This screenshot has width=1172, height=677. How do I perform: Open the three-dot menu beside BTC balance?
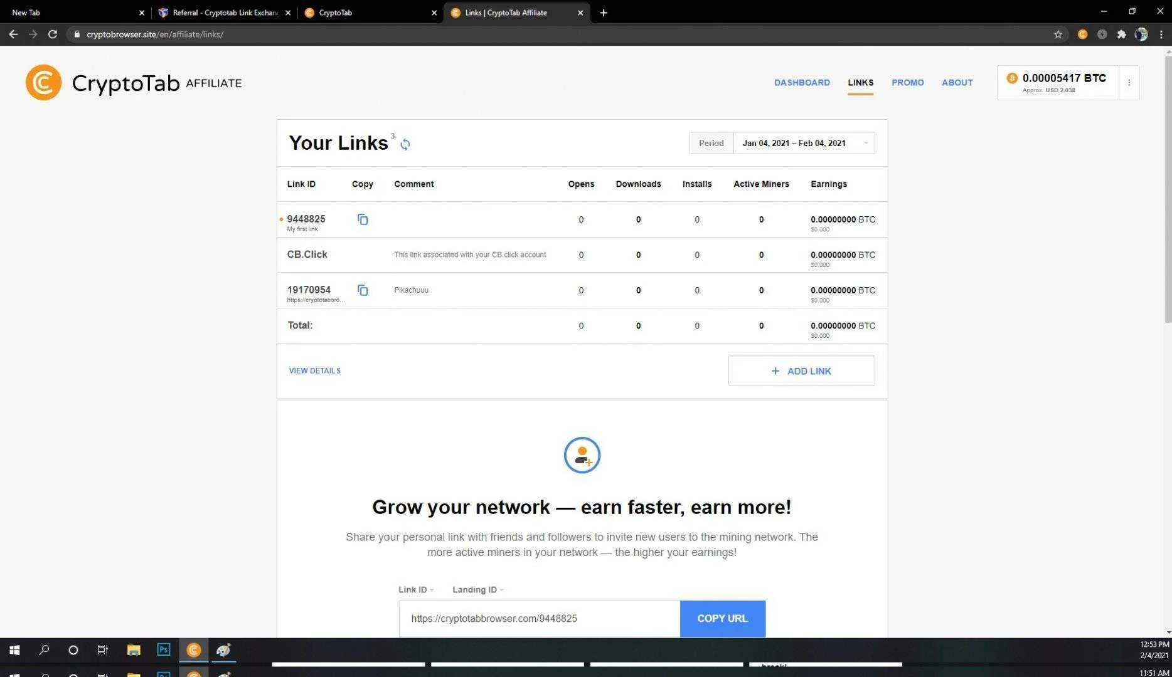[1129, 83]
